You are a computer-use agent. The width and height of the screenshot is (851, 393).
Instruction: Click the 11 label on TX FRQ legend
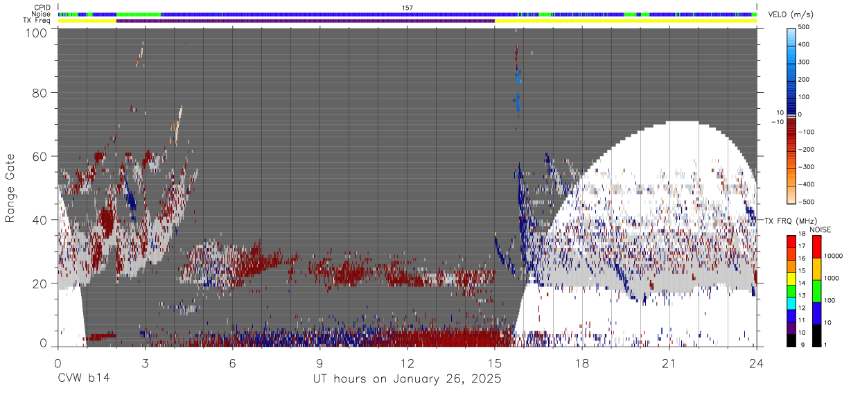tap(802, 321)
